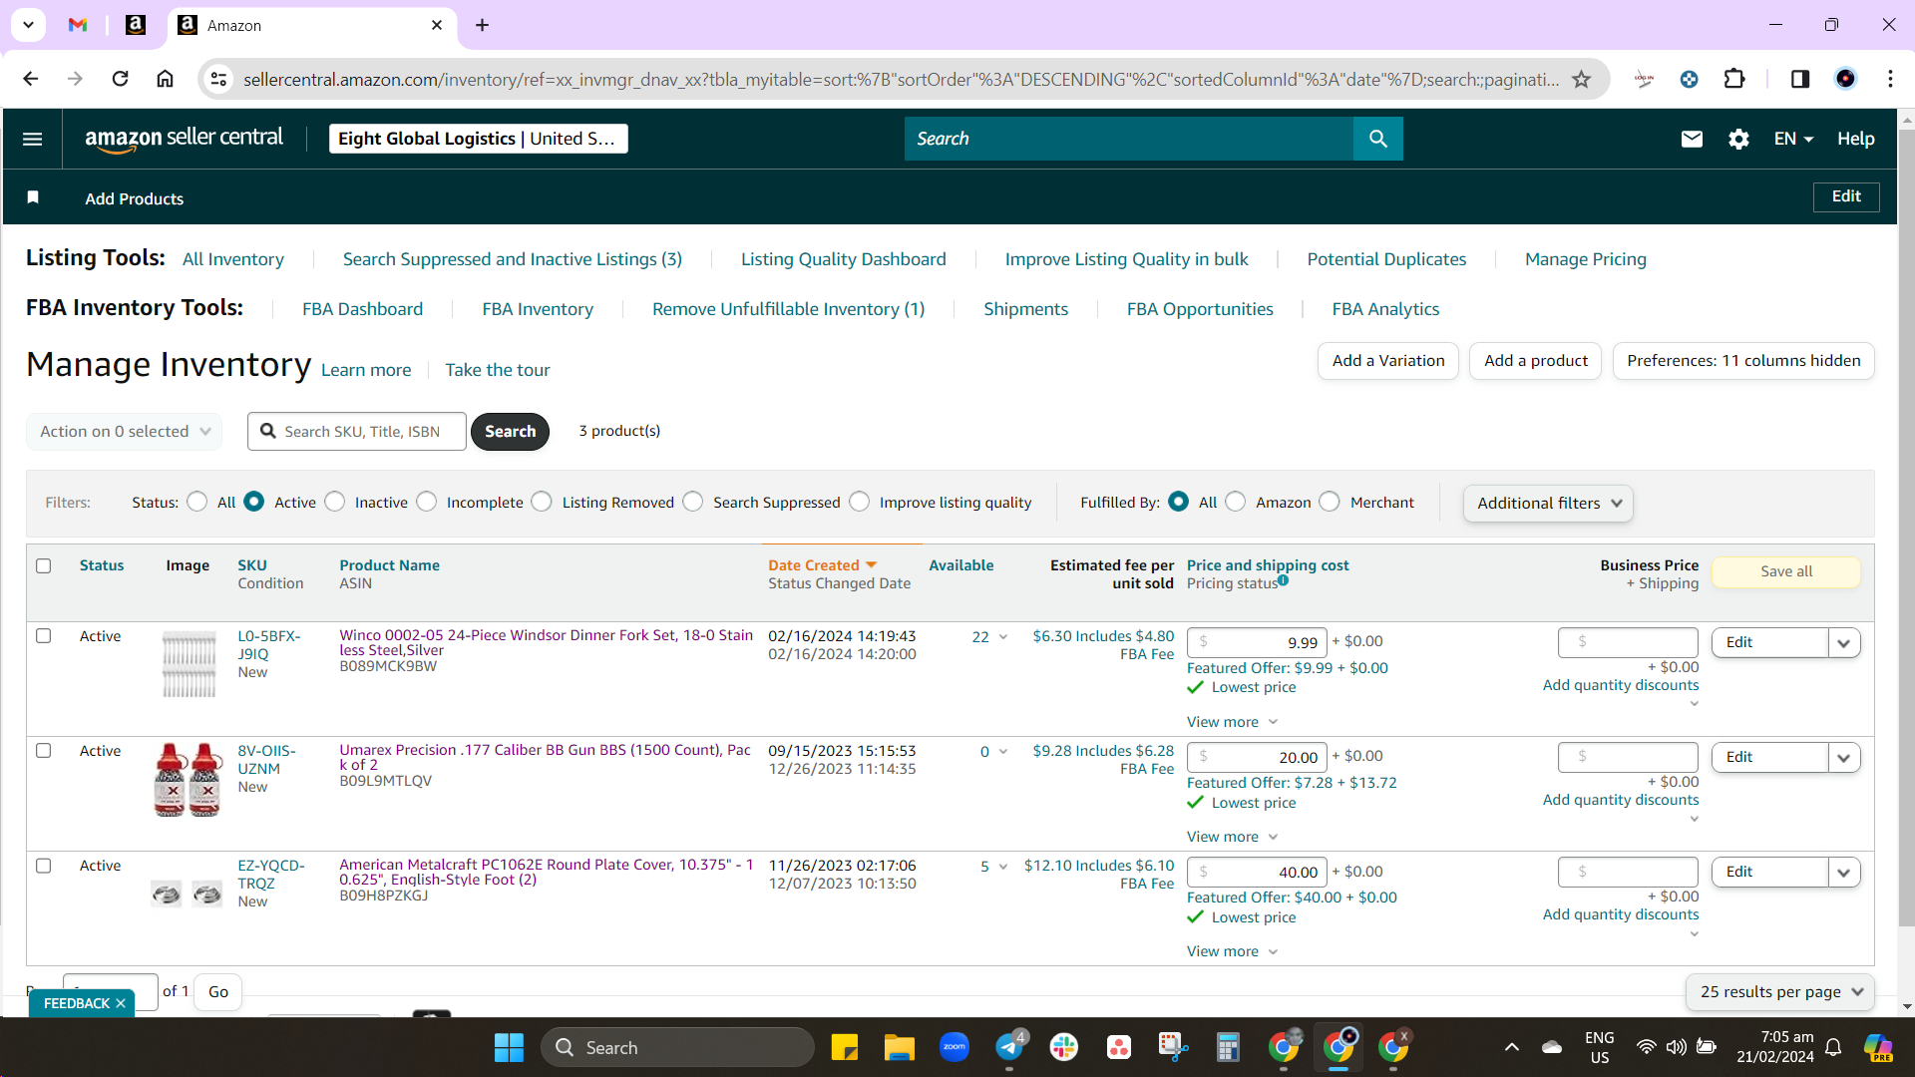1915x1077 pixels.
Task: Edit the 9.99 price field
Action: pyautogui.click(x=1257, y=643)
